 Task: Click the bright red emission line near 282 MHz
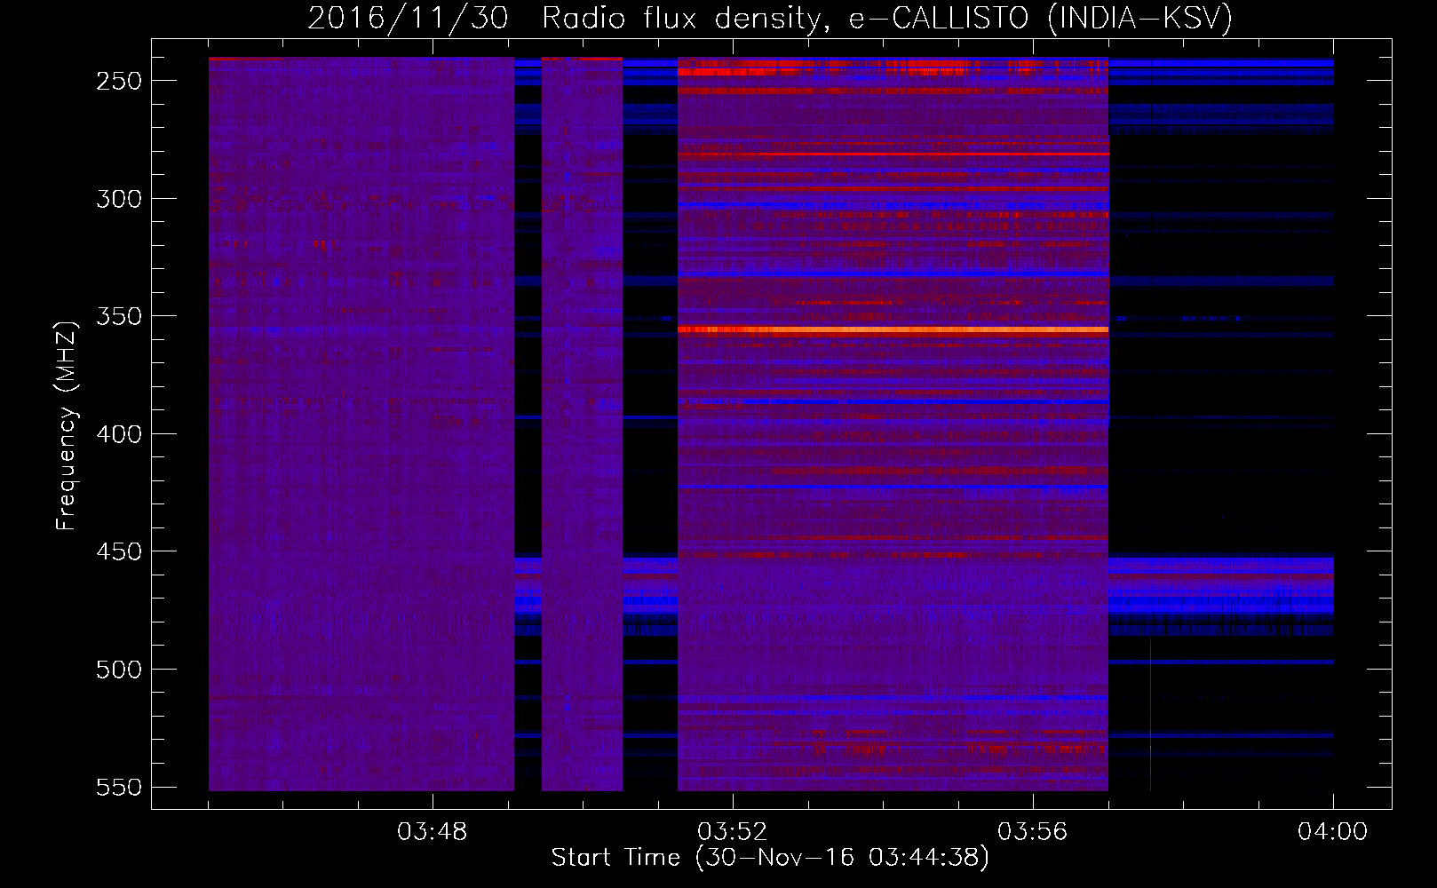coord(893,155)
